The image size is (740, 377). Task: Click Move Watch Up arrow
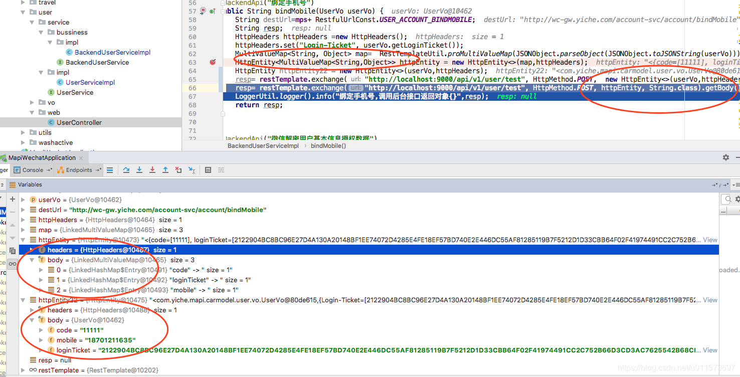click(x=13, y=226)
